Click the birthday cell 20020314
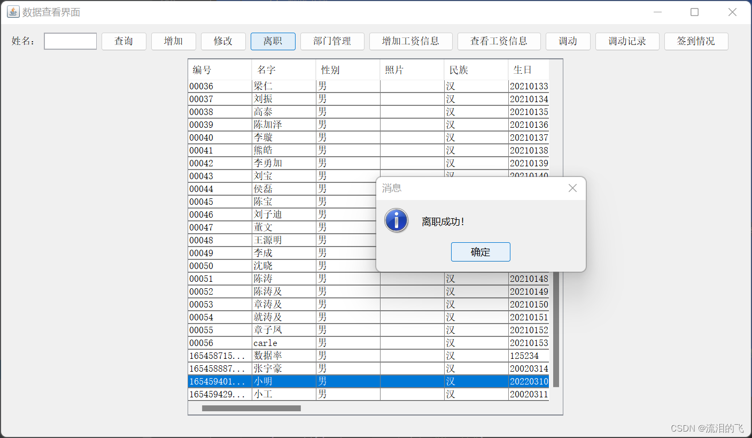This screenshot has width=752, height=438. click(529, 368)
